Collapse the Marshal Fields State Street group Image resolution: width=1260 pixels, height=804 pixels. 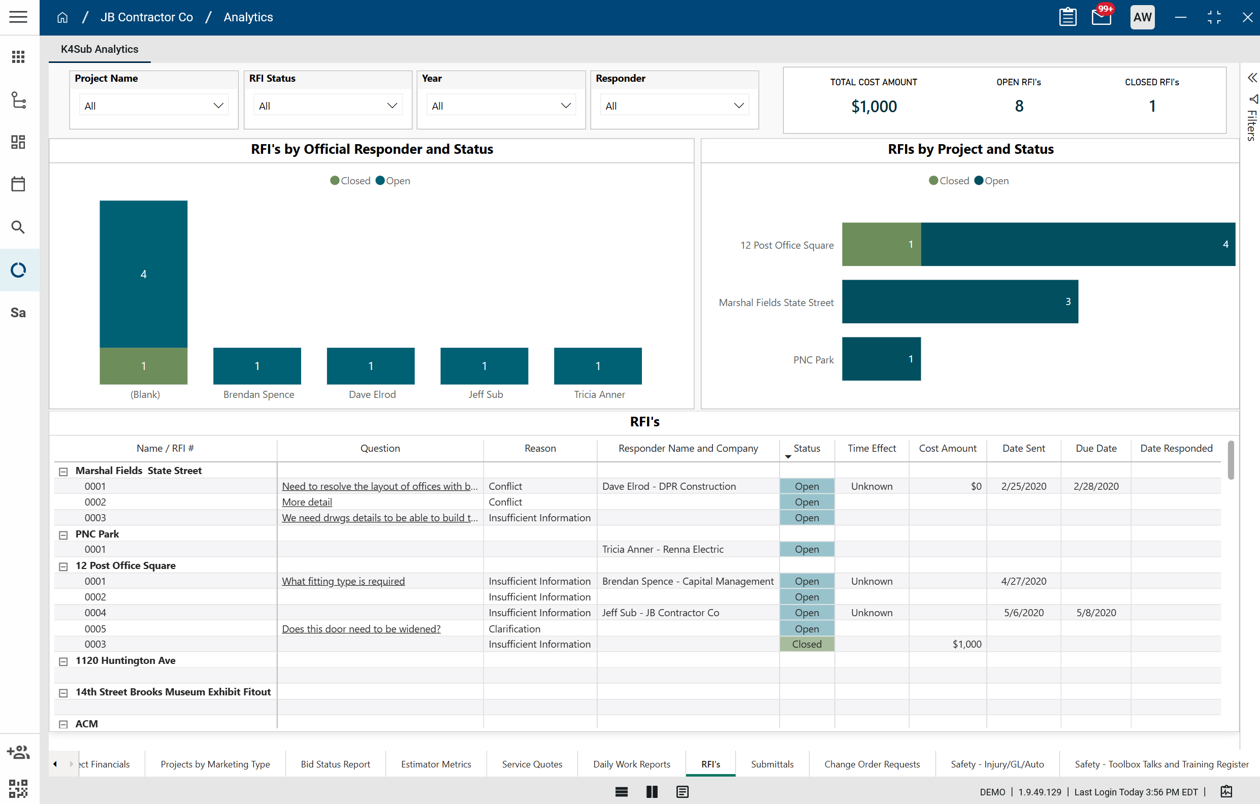(x=63, y=472)
